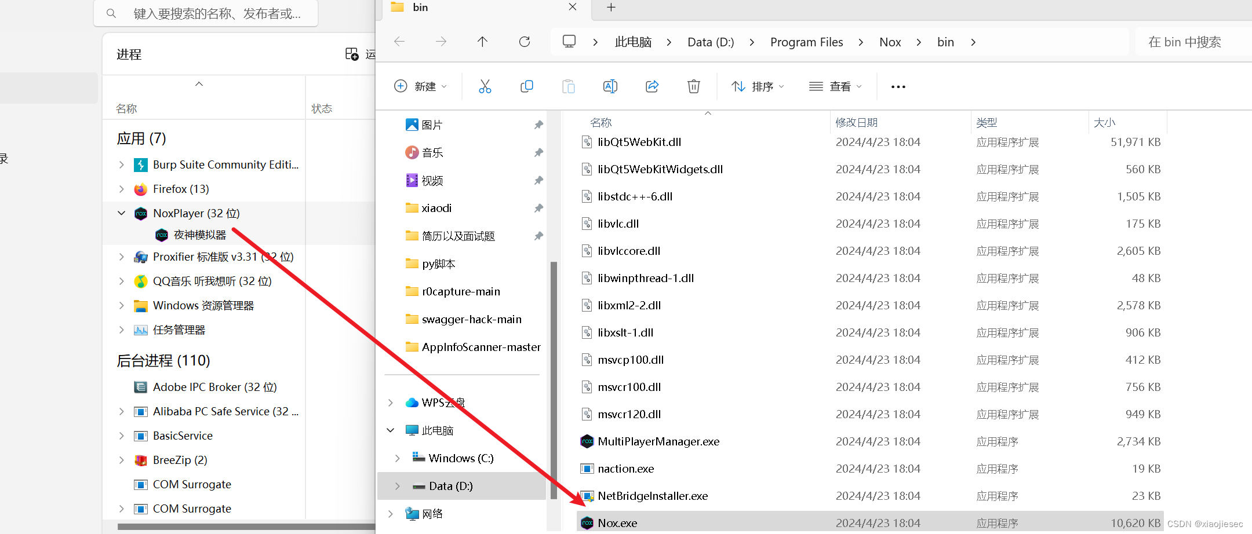The image size is (1252, 534).
Task: Open the 查看 view dropdown
Action: 835,86
